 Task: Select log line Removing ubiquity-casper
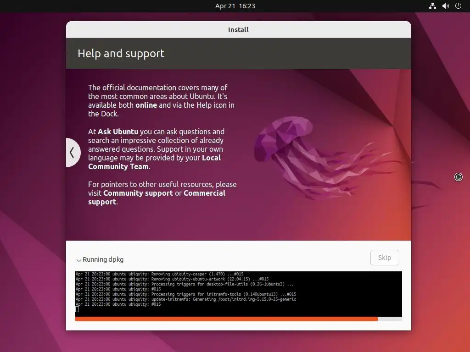click(159, 274)
